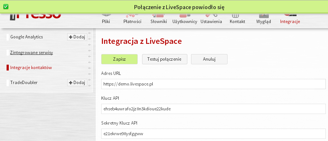Select the Integracje tab
The height and width of the screenshot is (141, 328).
[x=290, y=19]
